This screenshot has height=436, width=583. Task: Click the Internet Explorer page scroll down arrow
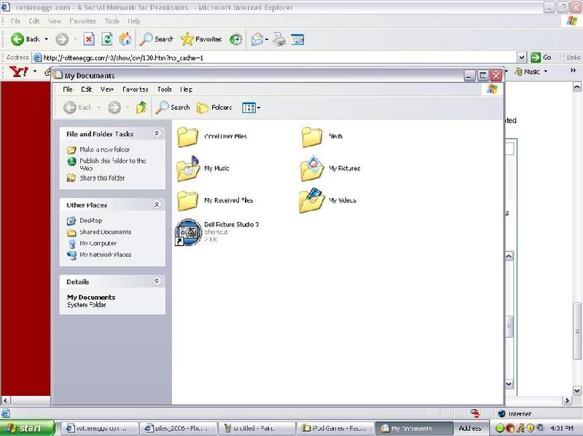pyautogui.click(x=576, y=390)
